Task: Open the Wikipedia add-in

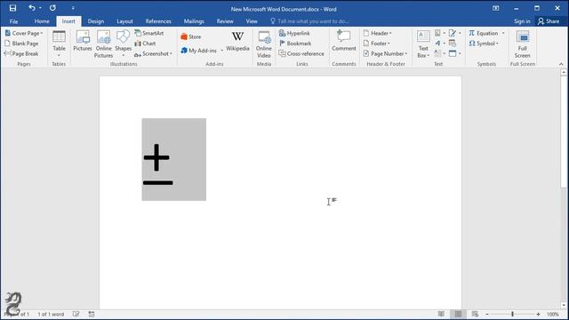Action: tap(237, 41)
